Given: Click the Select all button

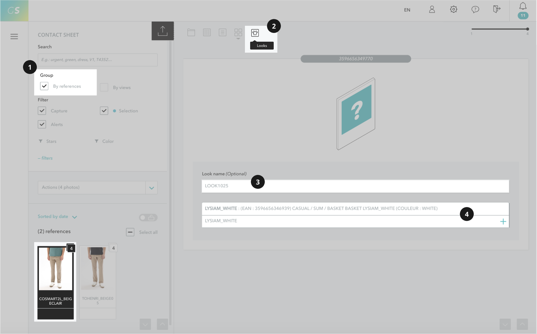Looking at the screenshot, I should (130, 232).
